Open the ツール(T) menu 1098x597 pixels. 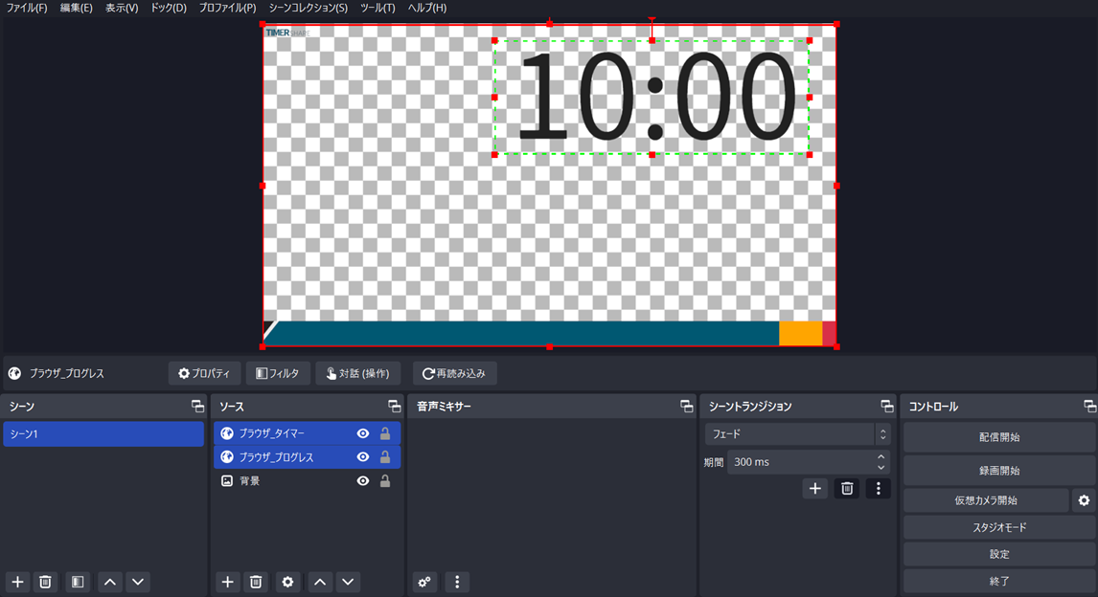[377, 8]
